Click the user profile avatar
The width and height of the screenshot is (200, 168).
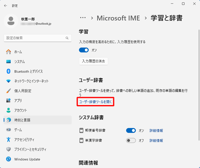[x=11, y=21]
